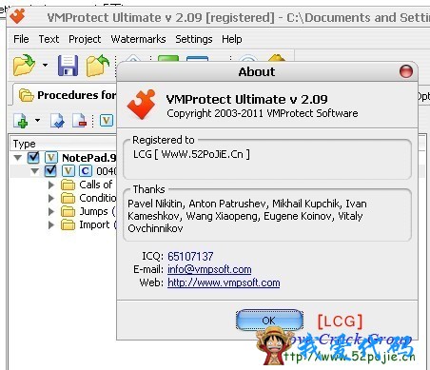430x370 pixels.
Task: Open the Help menu
Action: click(232, 39)
